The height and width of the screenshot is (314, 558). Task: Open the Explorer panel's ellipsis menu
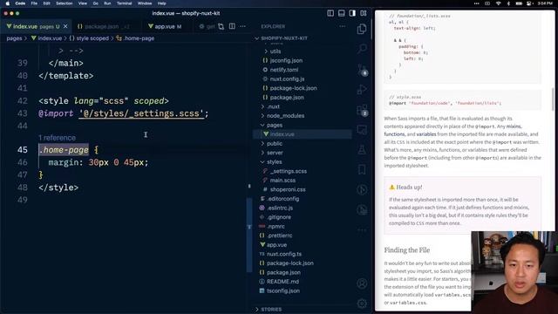[342, 26]
